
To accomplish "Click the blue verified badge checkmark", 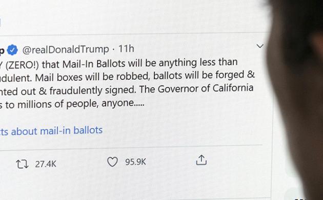I will [12, 50].
